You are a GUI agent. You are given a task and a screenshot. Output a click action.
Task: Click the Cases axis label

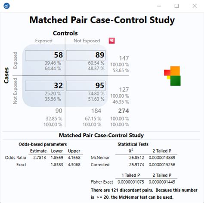6,76
